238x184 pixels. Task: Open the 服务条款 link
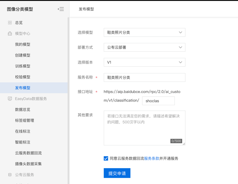(151, 158)
